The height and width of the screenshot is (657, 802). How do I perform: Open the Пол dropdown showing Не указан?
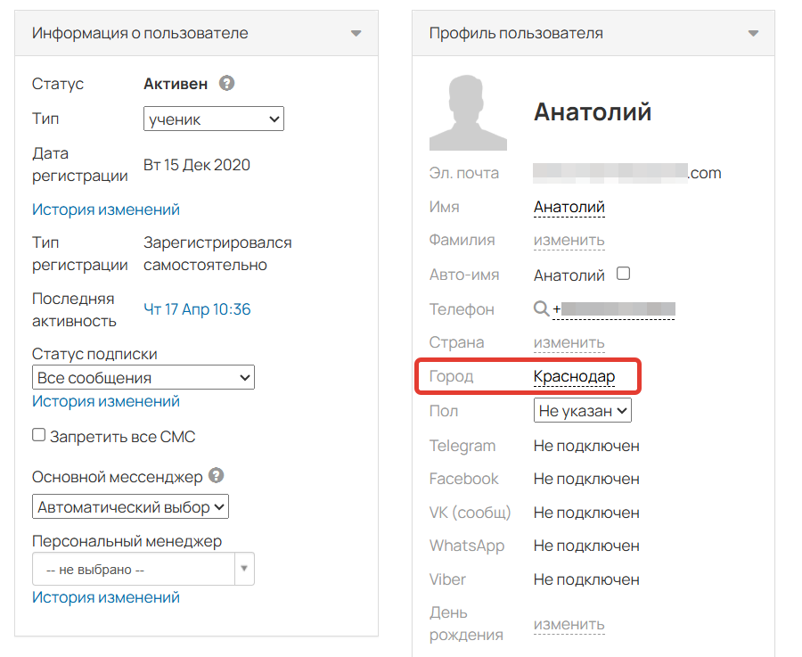tap(582, 411)
